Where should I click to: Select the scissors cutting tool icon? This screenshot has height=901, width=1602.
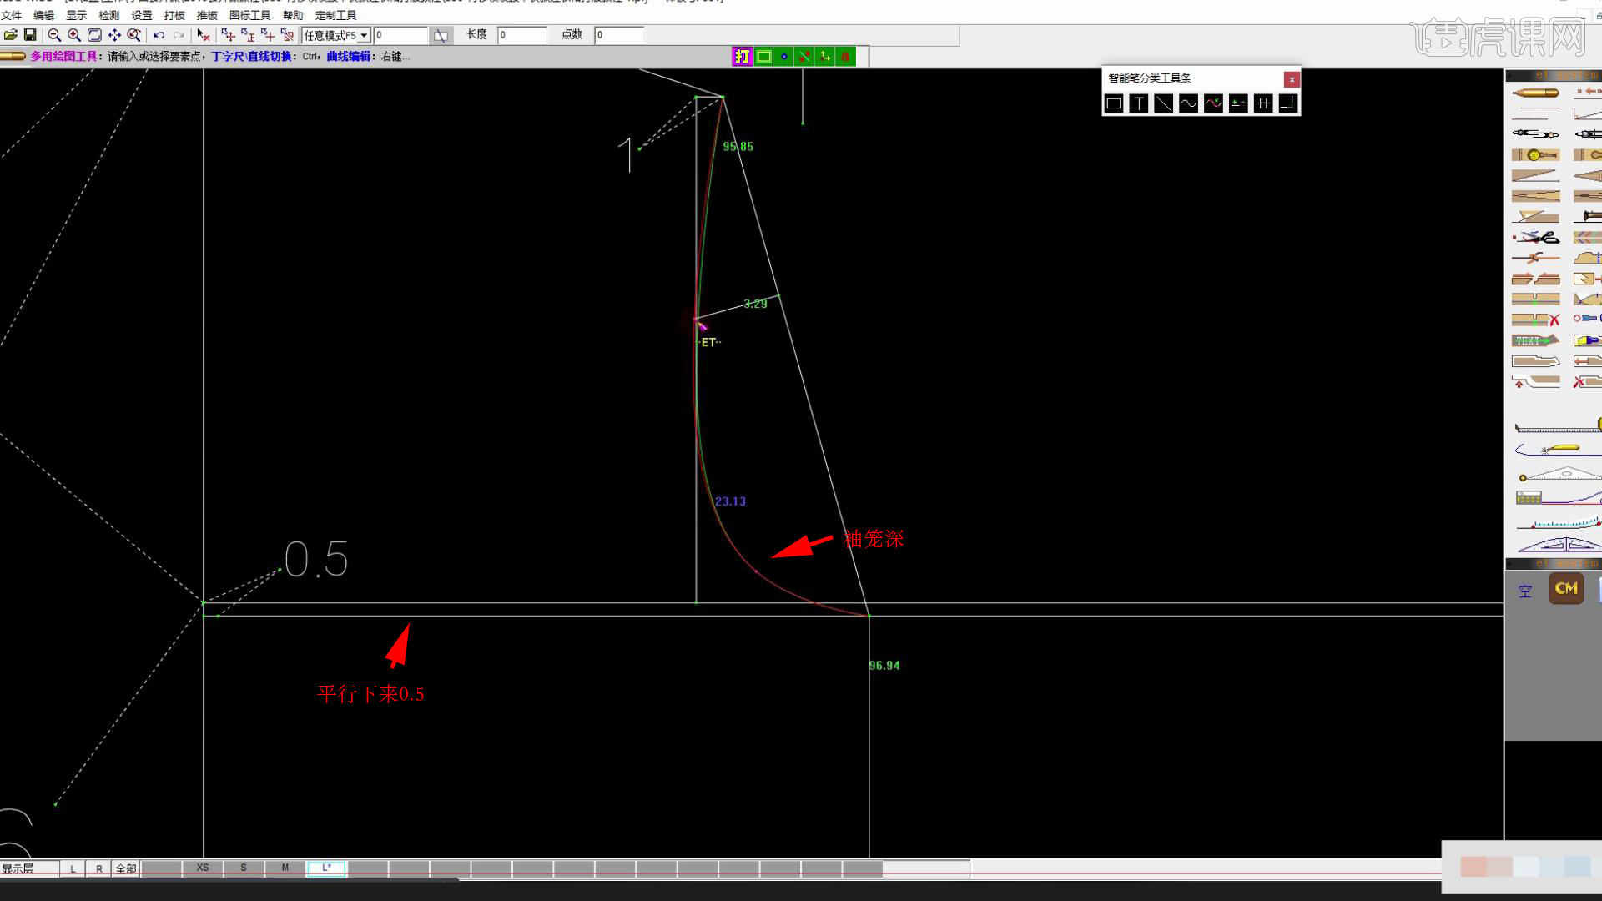[1535, 238]
